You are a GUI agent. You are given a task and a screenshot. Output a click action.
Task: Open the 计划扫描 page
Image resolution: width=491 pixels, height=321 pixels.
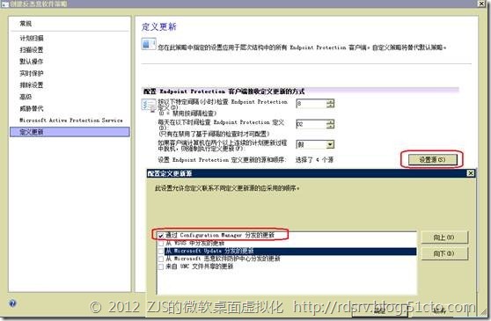tap(32, 38)
